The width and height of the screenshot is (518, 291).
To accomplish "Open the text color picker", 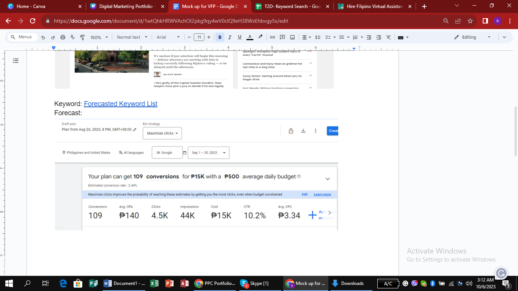I will 250,37.
